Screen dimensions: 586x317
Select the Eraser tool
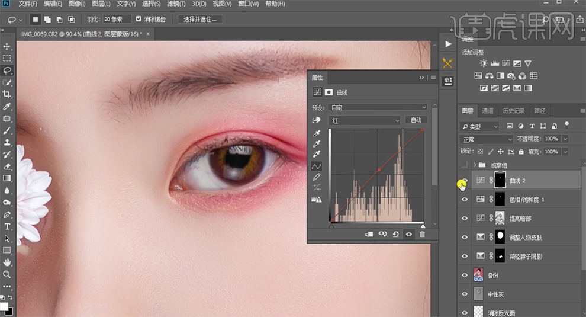(7, 166)
